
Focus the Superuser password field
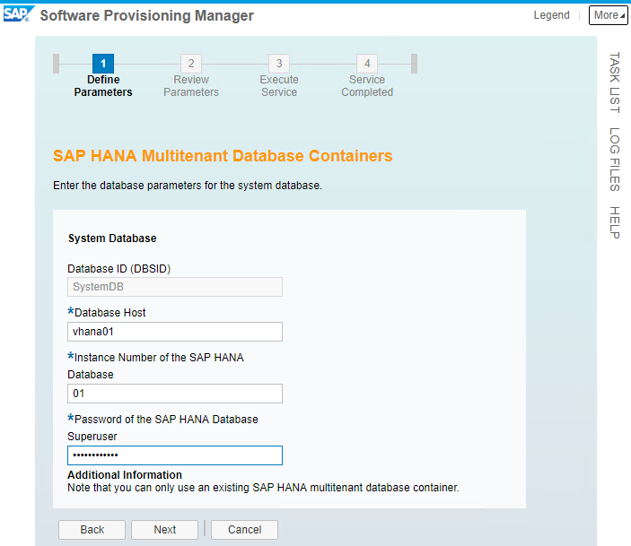[x=175, y=455]
